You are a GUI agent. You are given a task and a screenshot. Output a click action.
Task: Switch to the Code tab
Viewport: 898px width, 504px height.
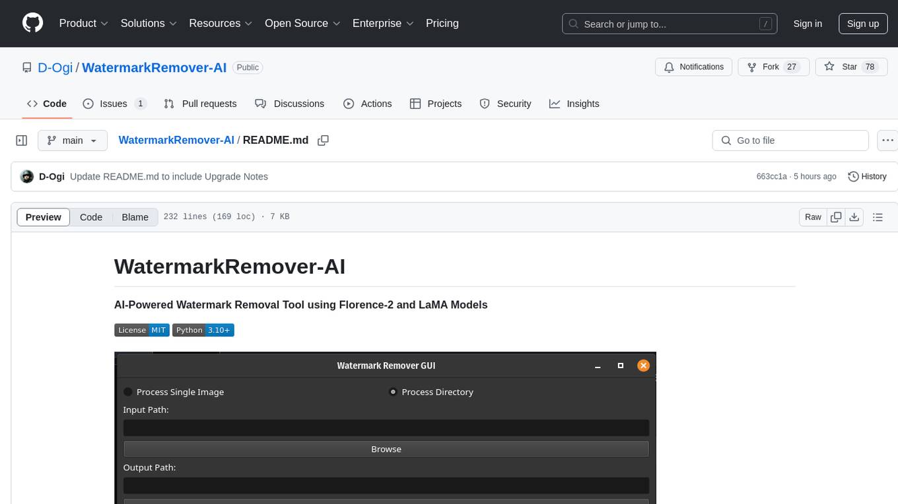click(46, 104)
